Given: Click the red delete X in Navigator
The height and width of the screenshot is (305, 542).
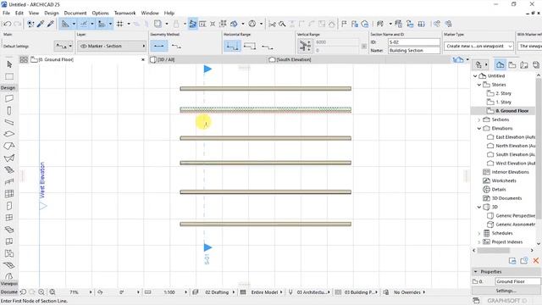Looking at the screenshot, I should [x=536, y=261].
